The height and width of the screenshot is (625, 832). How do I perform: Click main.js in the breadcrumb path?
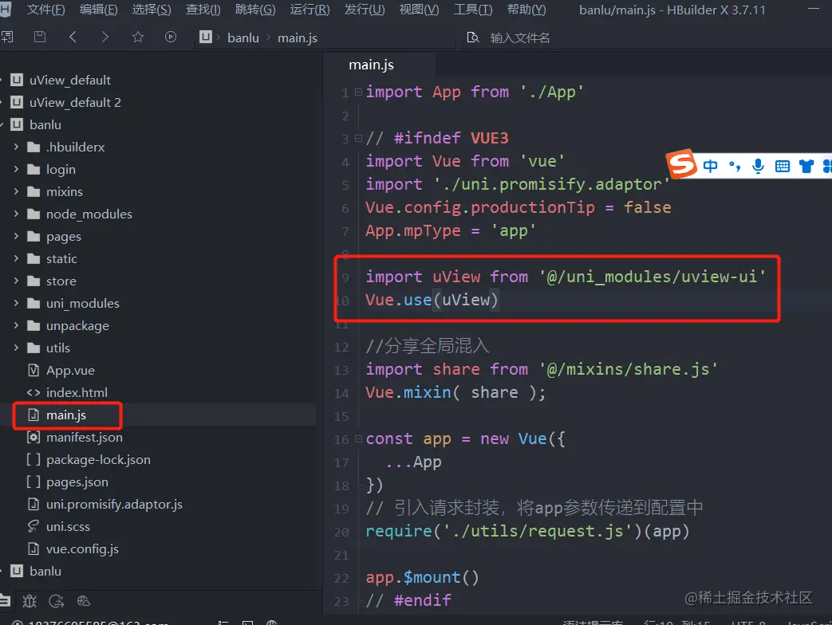[x=298, y=37]
